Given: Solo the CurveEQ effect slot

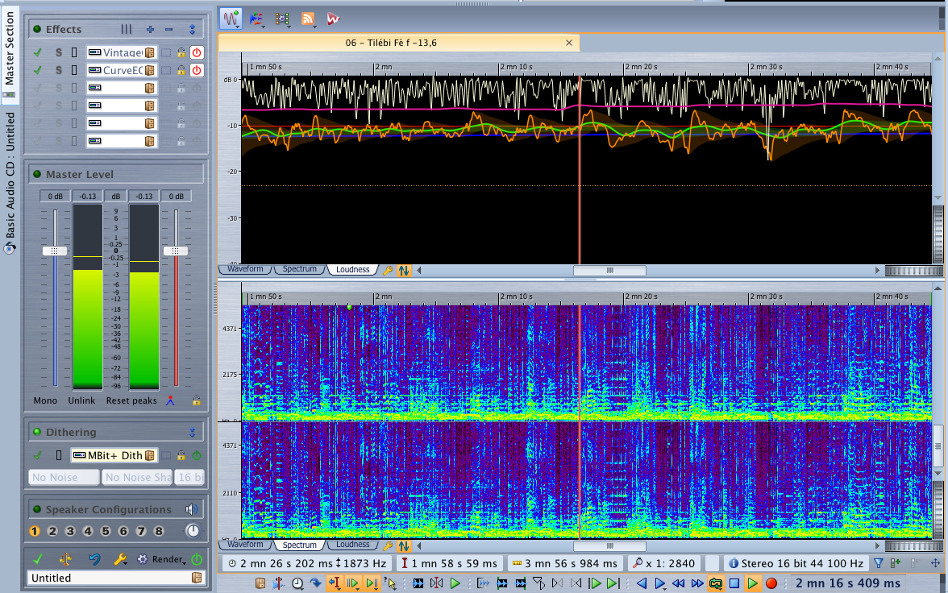Looking at the screenshot, I should (58, 70).
